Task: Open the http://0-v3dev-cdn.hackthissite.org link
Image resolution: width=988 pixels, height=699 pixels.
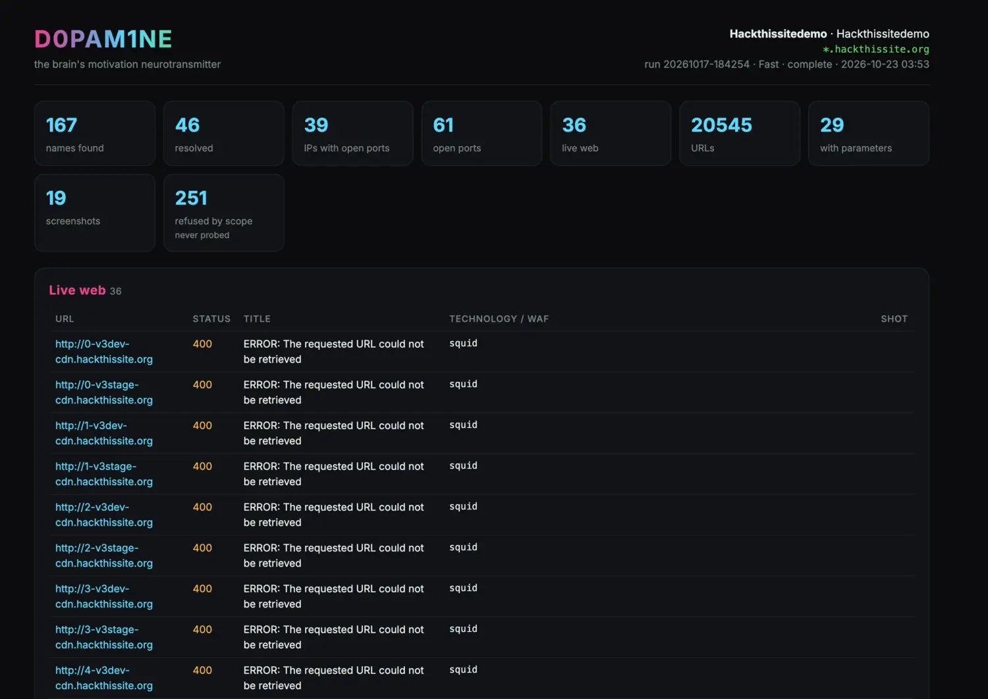Action: (x=104, y=351)
